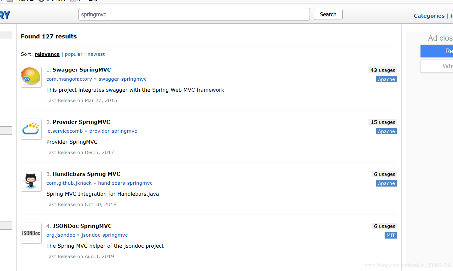Click the Provider SpringMVC cloud icon
This screenshot has height=271, width=453.
coord(31,129)
